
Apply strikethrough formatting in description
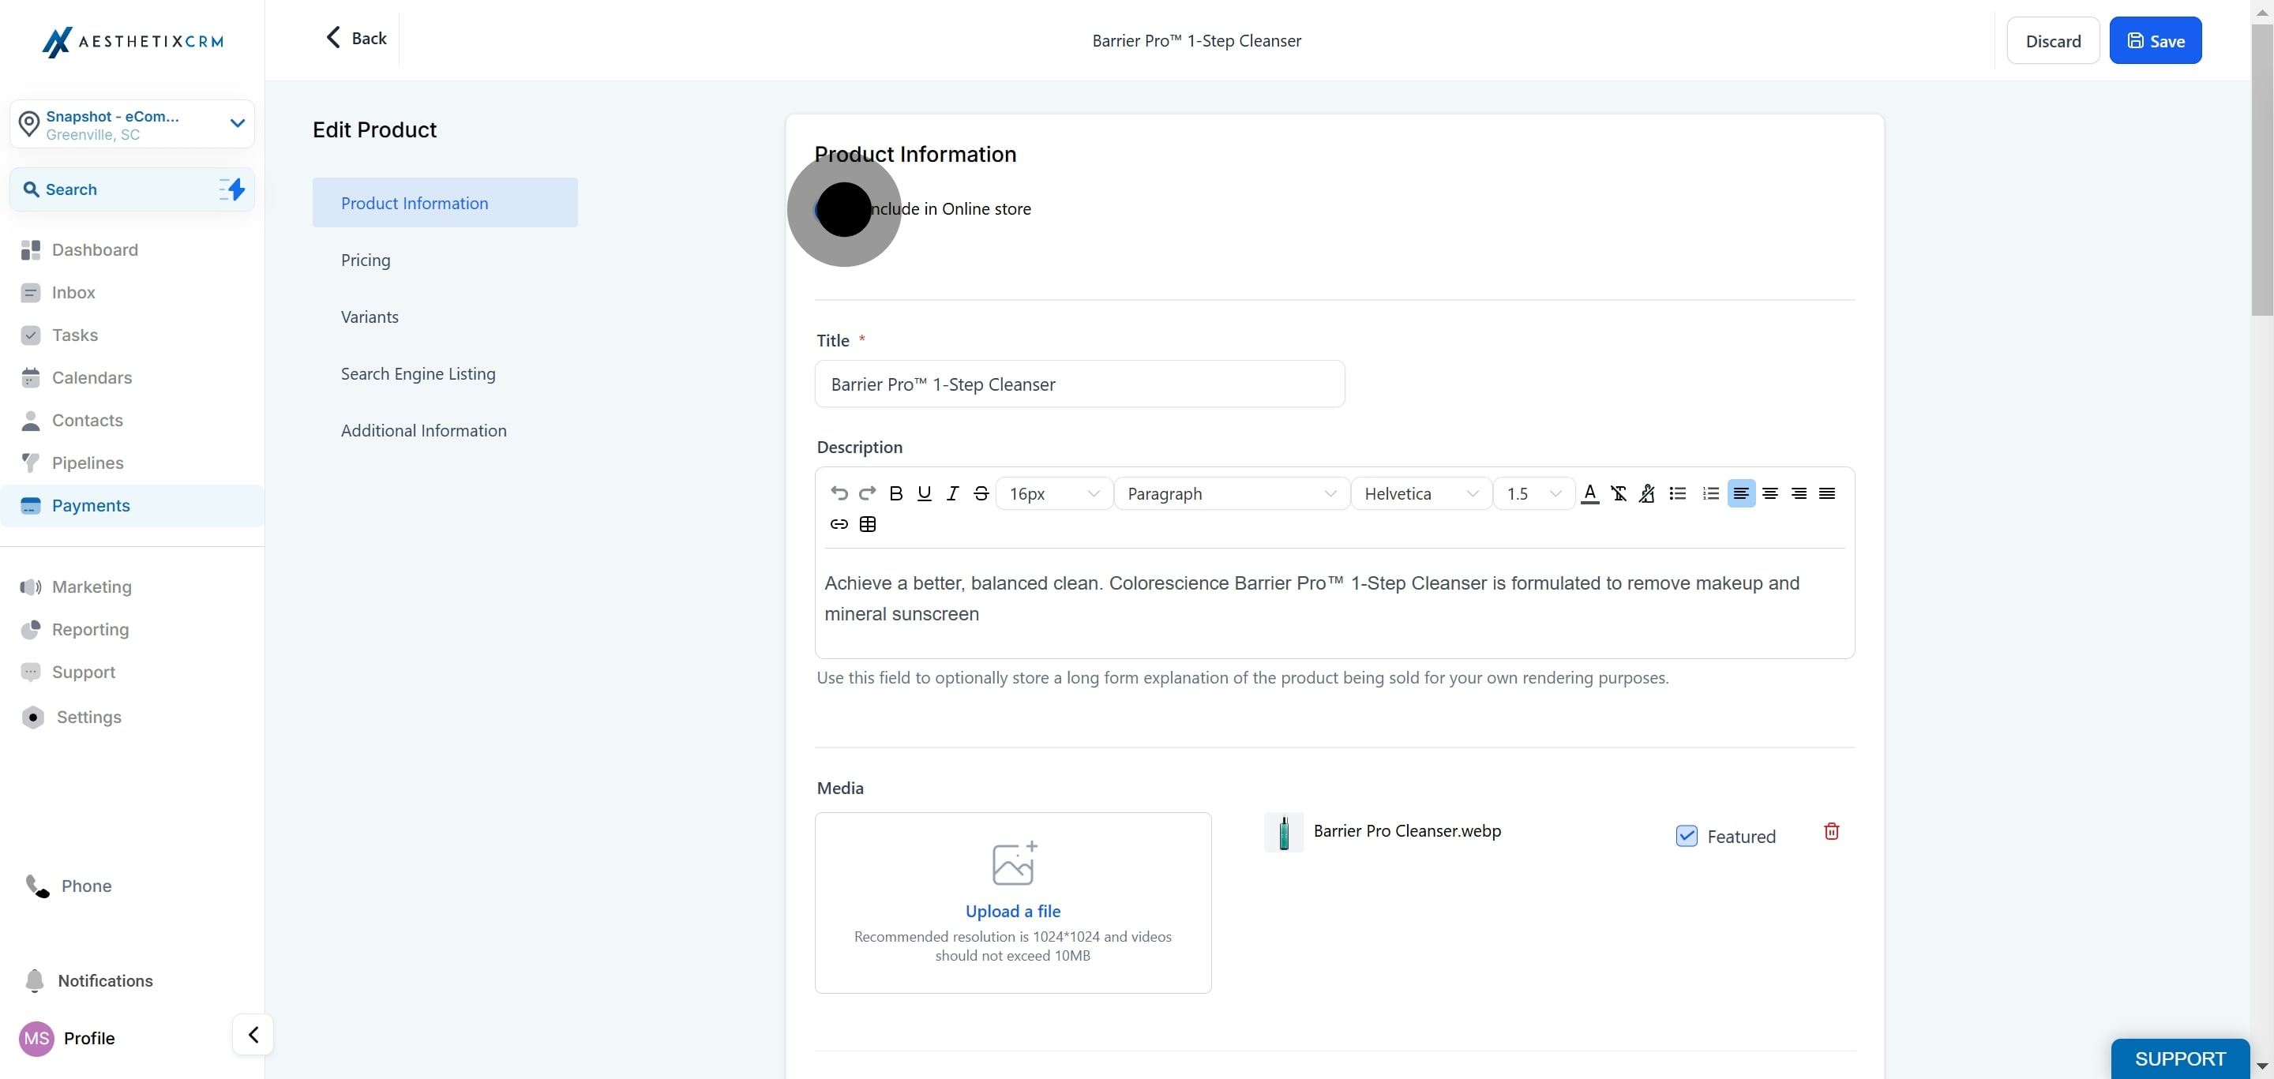tap(981, 493)
